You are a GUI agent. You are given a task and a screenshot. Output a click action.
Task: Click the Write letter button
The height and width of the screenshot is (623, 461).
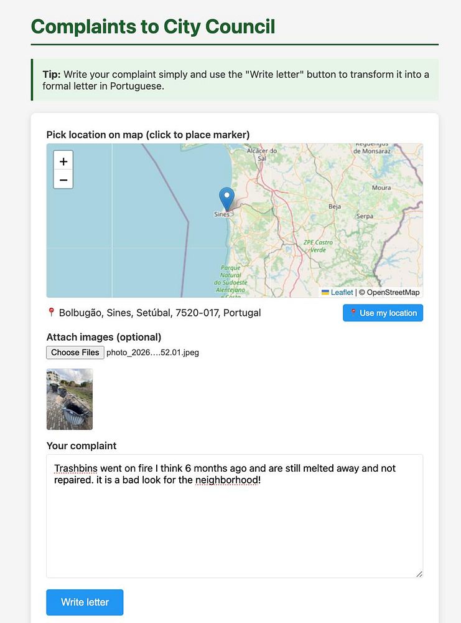(85, 602)
